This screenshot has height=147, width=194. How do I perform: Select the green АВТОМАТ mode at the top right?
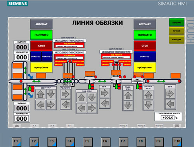177,23
